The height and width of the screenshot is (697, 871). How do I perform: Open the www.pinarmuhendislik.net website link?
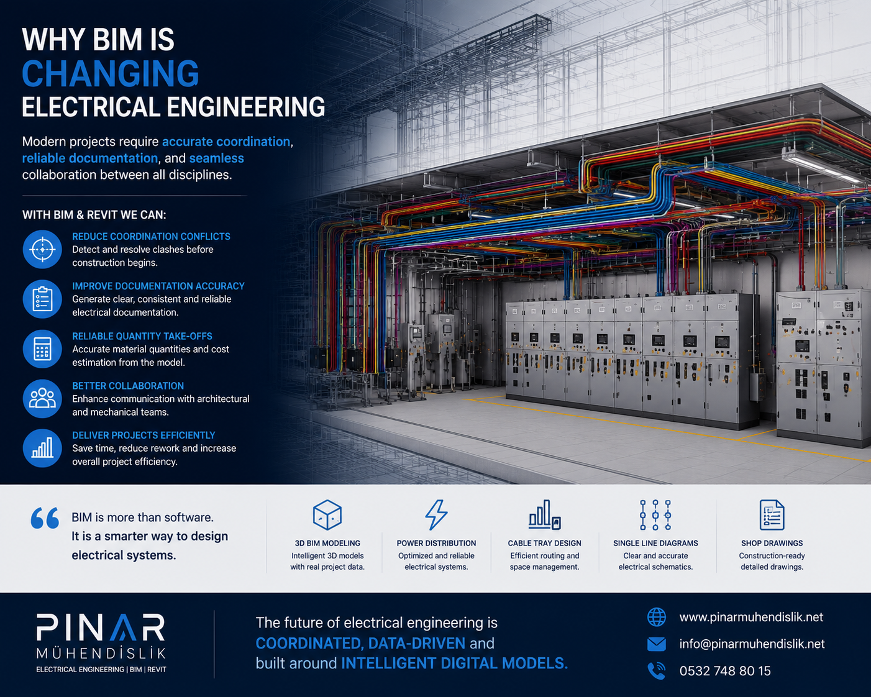(x=751, y=617)
